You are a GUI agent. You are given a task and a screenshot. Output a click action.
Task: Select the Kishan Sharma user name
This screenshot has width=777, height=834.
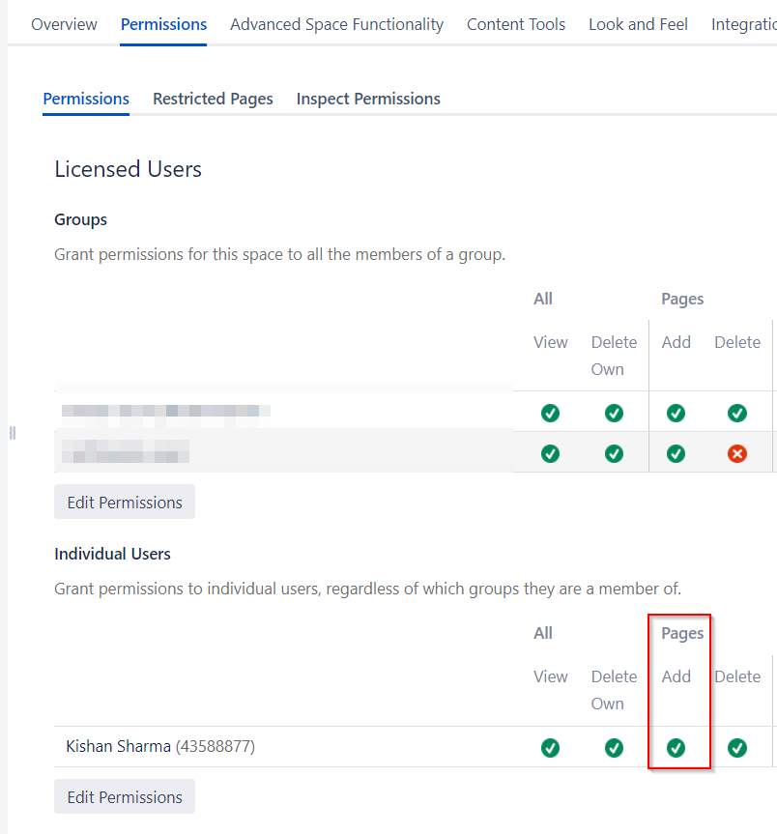[118, 746]
